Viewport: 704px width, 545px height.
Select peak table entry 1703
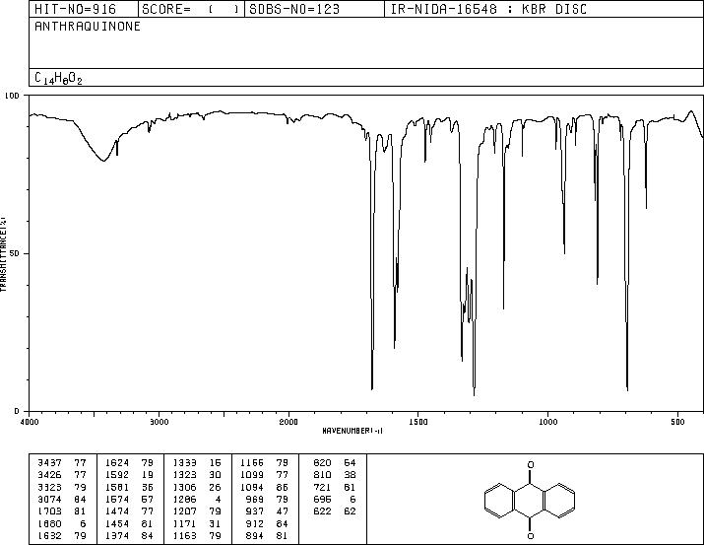click(50, 511)
